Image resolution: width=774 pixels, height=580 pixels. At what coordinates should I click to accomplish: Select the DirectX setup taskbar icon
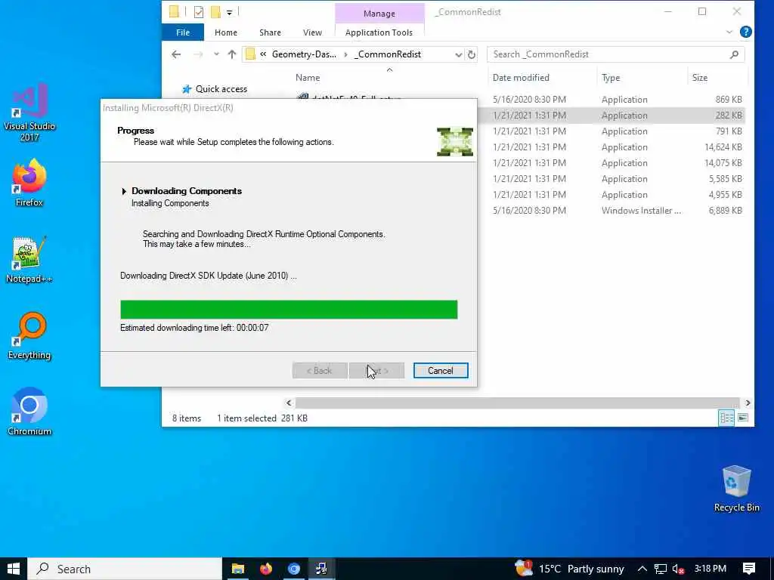click(322, 569)
